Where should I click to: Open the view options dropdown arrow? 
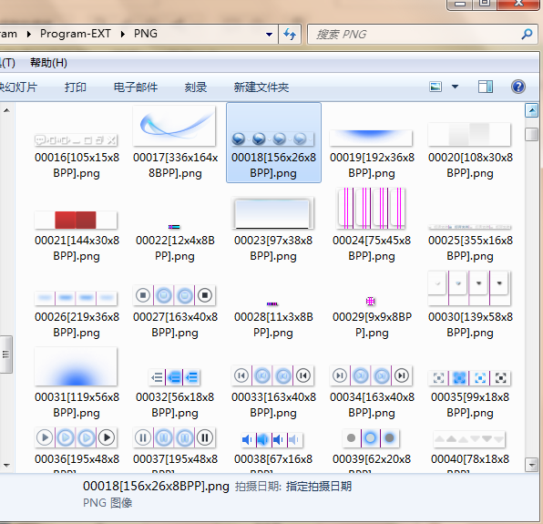click(x=455, y=87)
